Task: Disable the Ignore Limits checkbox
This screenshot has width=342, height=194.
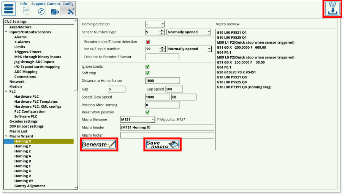Action: [x=147, y=67]
